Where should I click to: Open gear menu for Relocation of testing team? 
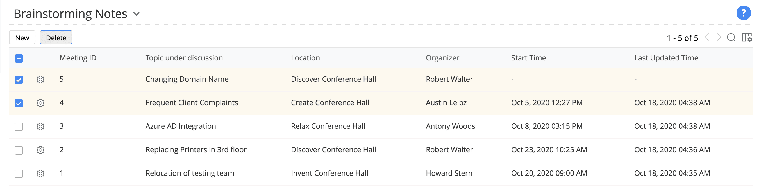[40, 174]
